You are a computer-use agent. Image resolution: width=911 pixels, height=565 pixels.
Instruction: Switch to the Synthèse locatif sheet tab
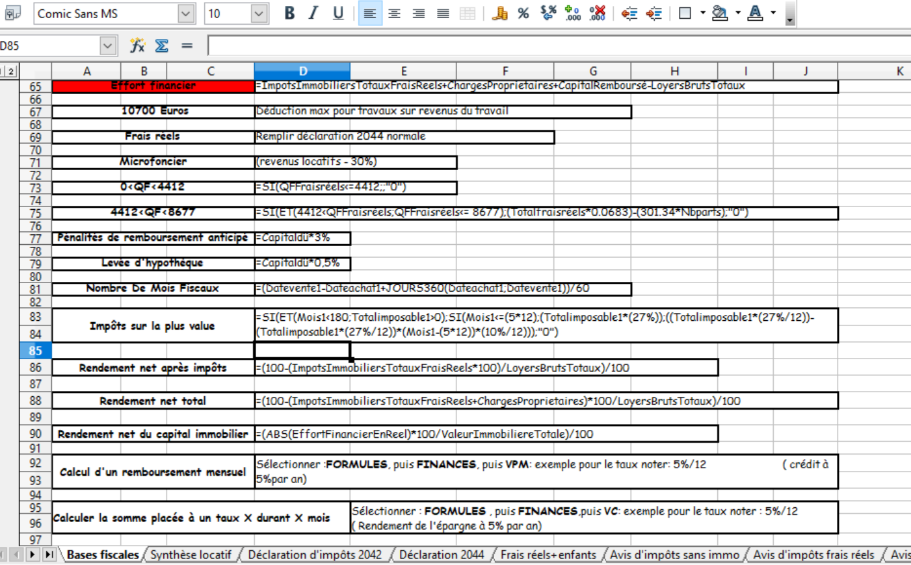[191, 555]
